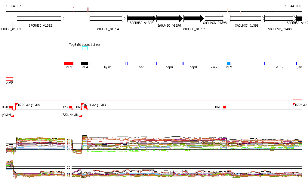The image size is (308, 183).
Task: Click the cyan Teg6 riboswitch box
Action: pos(85,48)
